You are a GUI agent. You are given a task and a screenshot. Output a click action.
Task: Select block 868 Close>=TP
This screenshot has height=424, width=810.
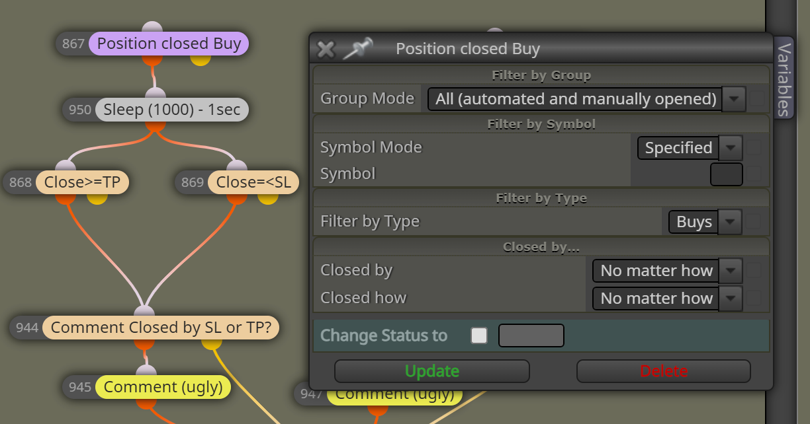pos(82,182)
